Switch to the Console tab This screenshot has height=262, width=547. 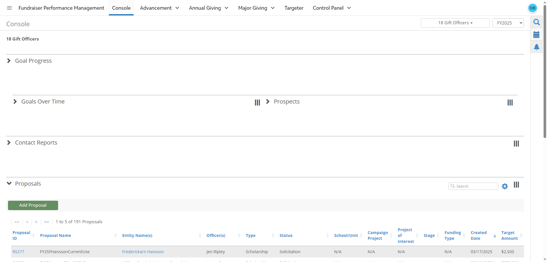point(121,8)
